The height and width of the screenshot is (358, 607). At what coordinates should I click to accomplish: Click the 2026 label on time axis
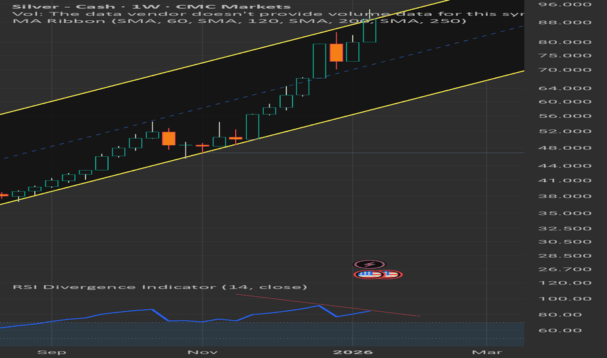352,352
